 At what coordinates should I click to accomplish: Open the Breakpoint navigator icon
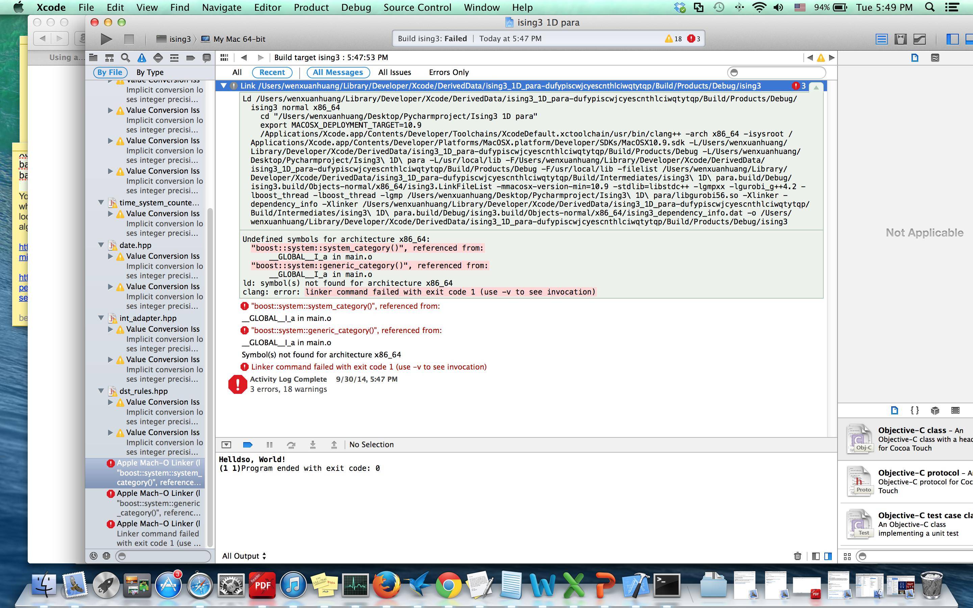pyautogui.click(x=191, y=58)
